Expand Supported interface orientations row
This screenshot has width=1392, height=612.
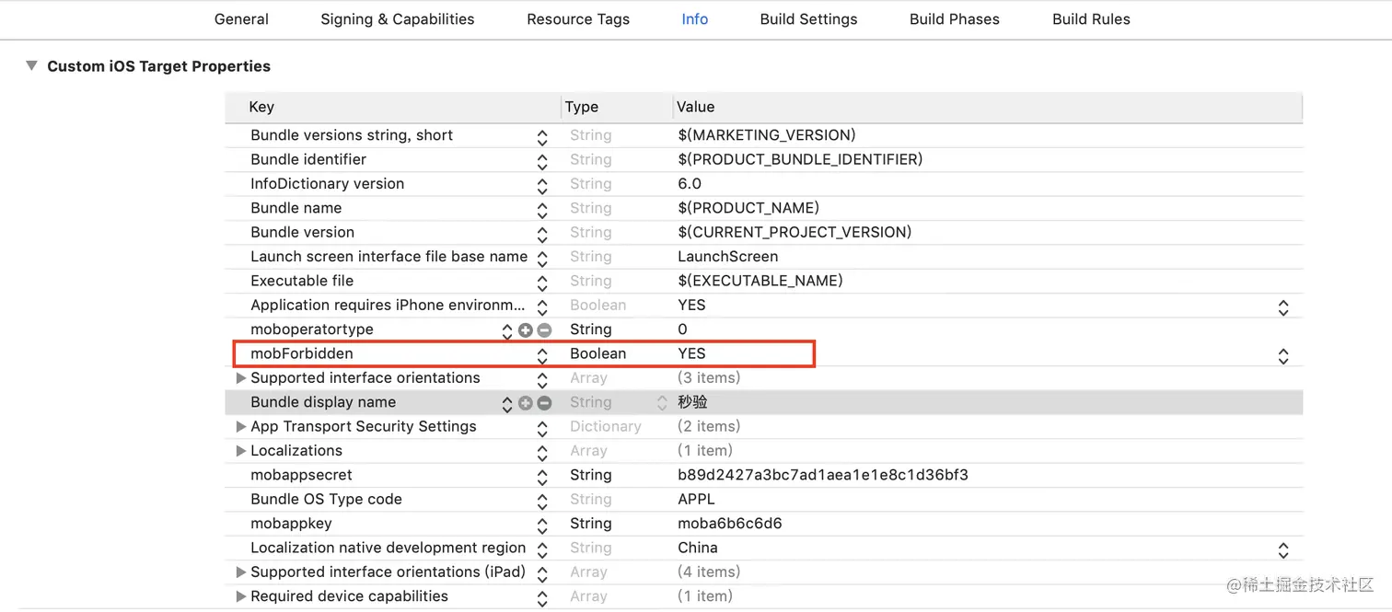[240, 378]
